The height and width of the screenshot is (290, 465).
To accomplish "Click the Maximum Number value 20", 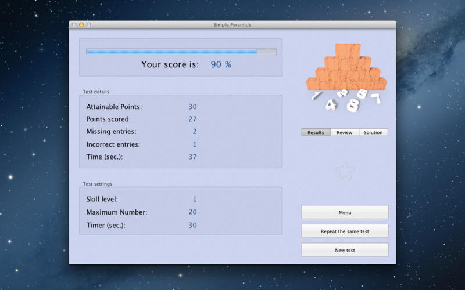I will point(192,212).
